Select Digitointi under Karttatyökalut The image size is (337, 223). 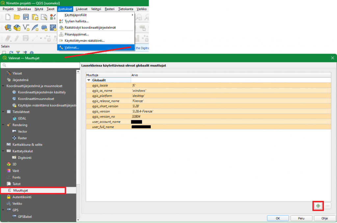pos(25,158)
